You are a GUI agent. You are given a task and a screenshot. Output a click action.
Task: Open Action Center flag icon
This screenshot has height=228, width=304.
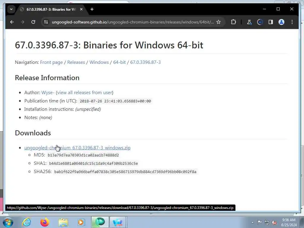259,222
